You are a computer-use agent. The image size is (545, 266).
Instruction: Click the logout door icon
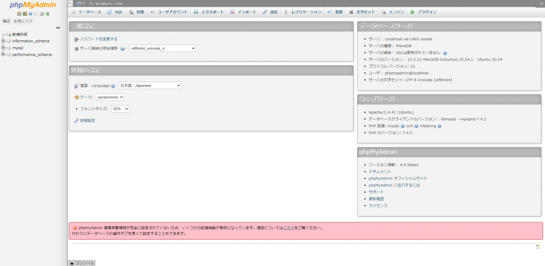24,14
